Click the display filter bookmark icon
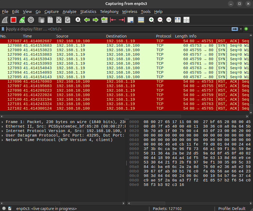Image resolution: width=253 pixels, height=211 pixels. 3,29
